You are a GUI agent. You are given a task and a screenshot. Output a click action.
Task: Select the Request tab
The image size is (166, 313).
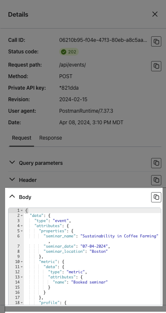click(22, 138)
